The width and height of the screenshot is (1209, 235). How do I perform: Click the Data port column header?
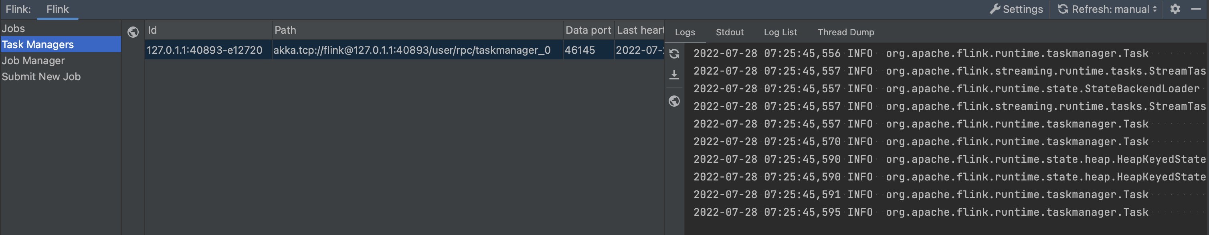(588, 30)
